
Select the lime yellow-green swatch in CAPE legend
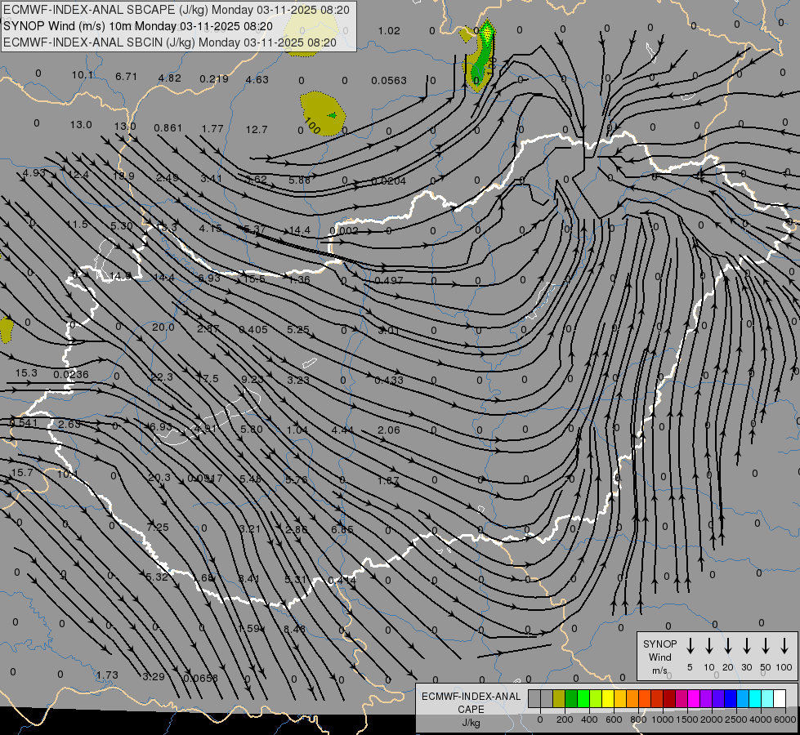tap(596, 699)
